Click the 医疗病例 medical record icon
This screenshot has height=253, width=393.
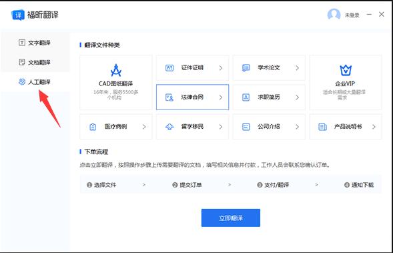[93, 127]
